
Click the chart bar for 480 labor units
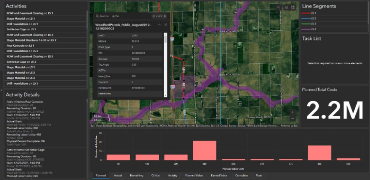319,153
